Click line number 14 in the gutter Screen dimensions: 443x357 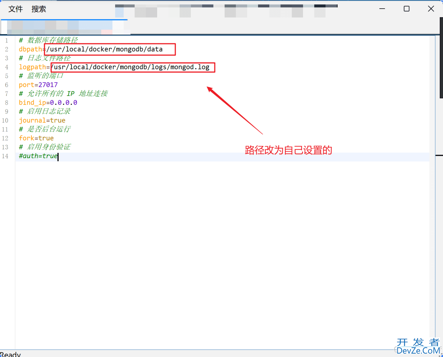tap(5, 156)
